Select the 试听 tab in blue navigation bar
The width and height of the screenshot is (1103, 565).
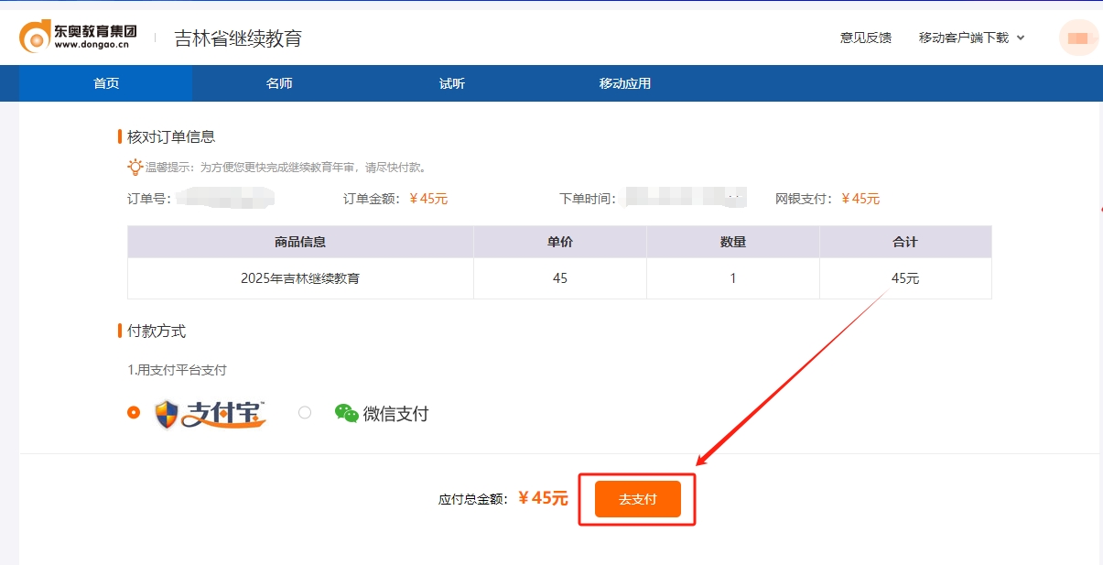450,82
